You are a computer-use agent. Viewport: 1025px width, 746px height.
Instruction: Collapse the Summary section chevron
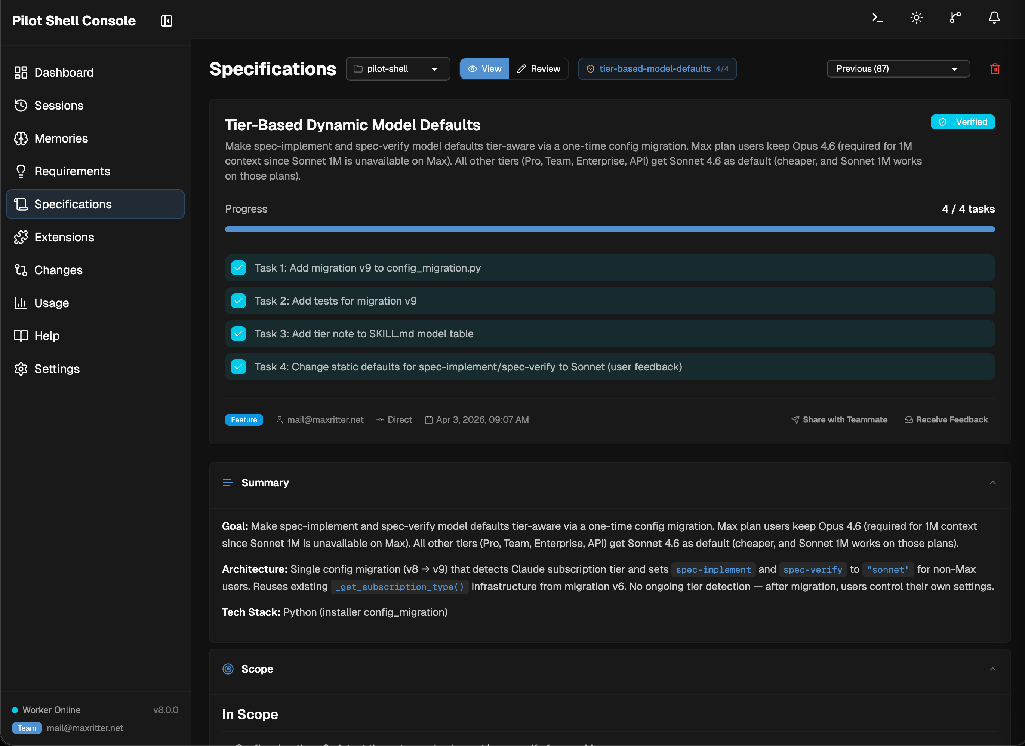click(992, 483)
